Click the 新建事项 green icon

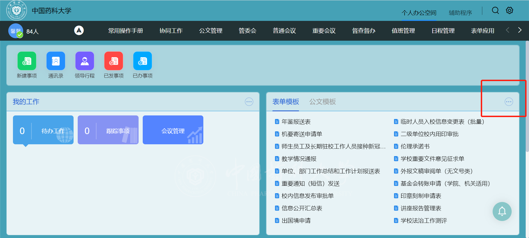(27, 61)
